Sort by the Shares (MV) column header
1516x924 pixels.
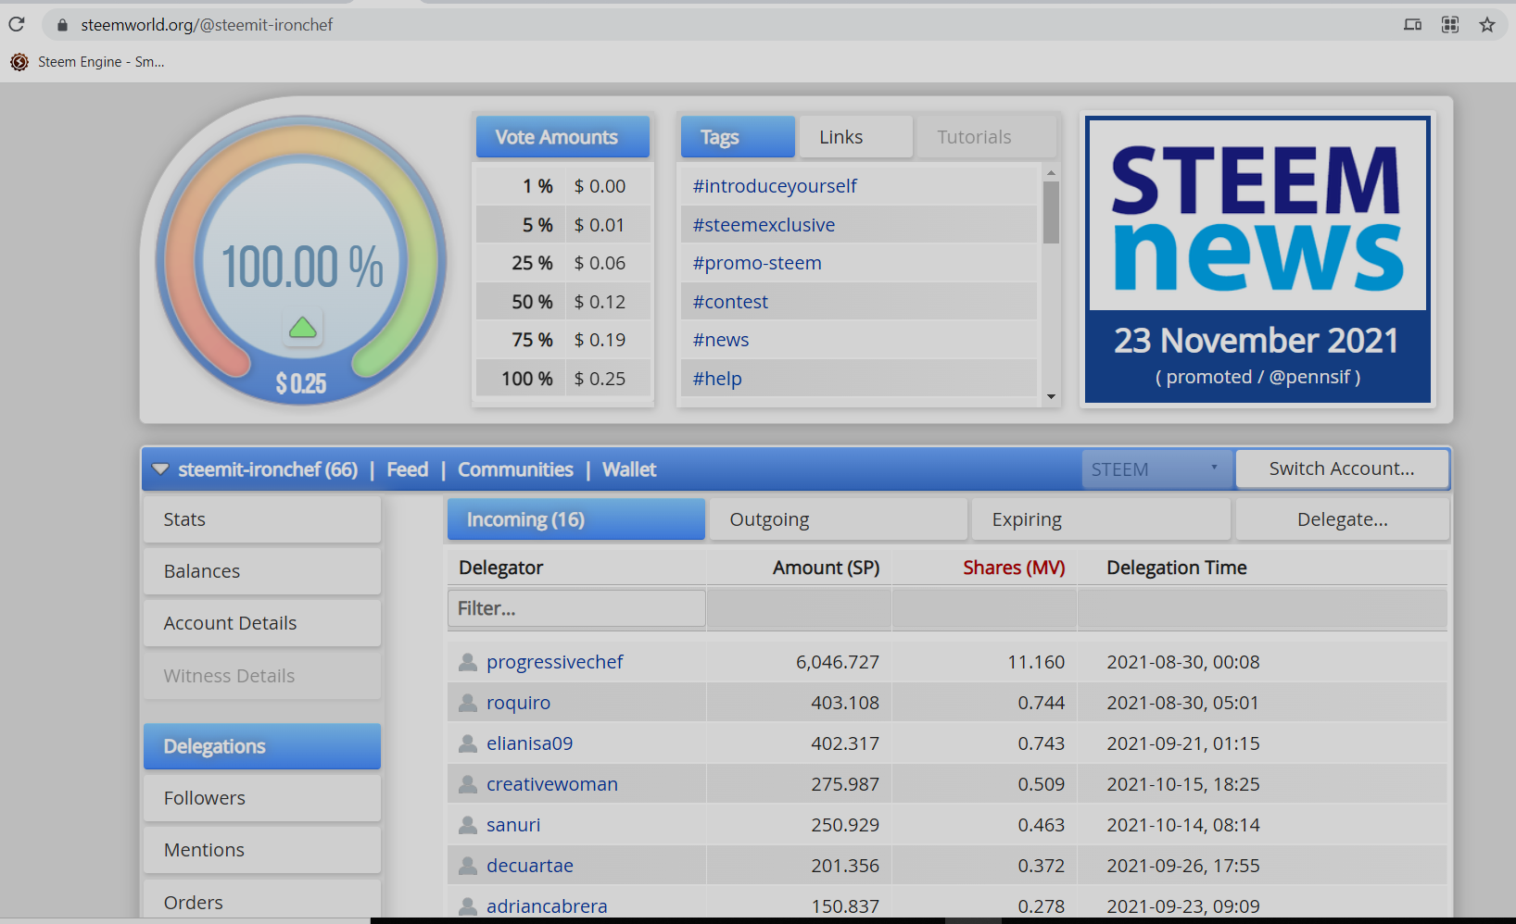[1014, 568]
